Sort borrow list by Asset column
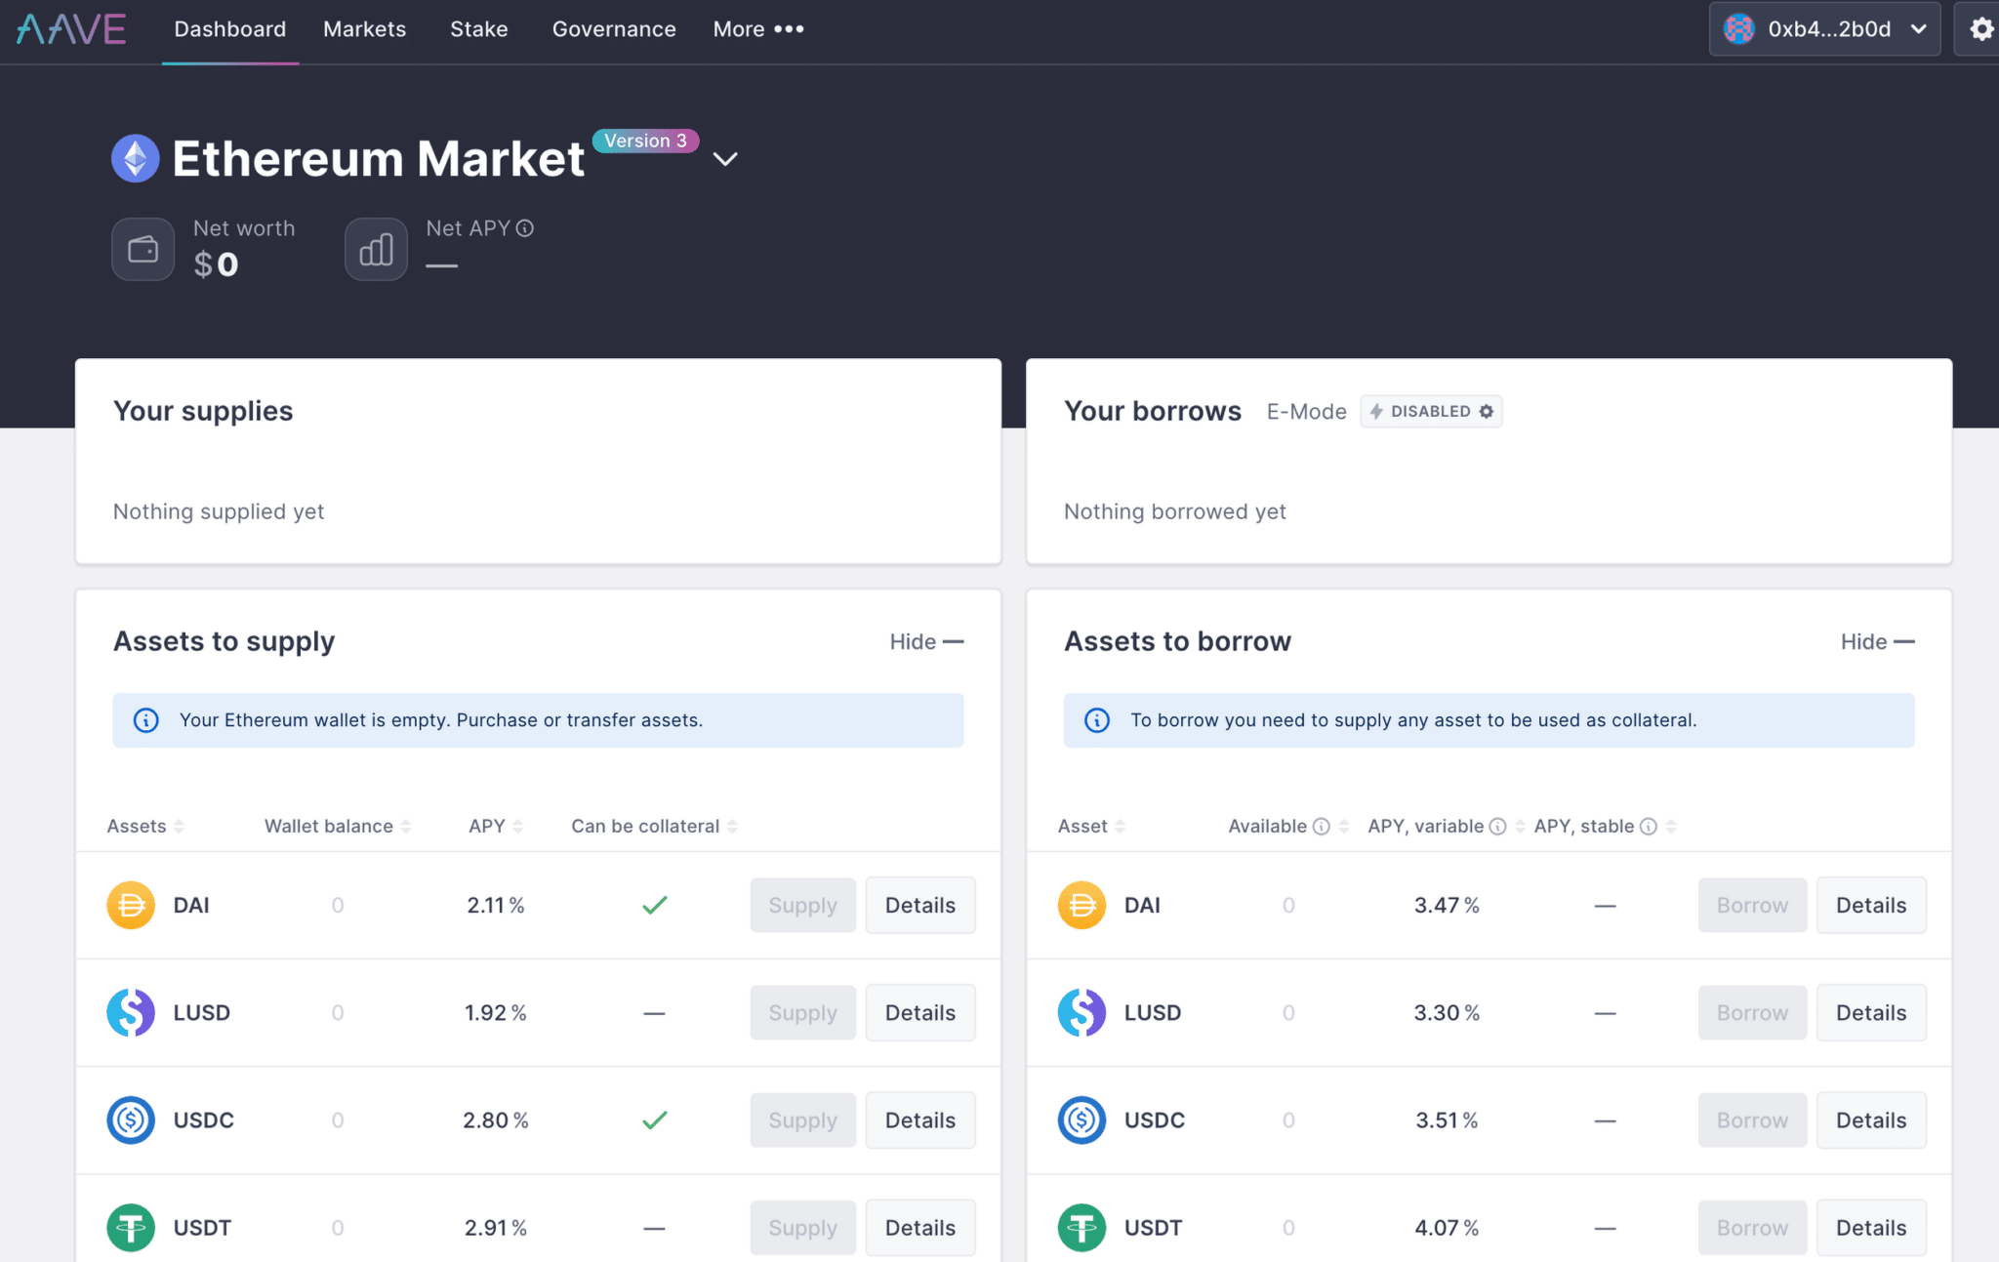The image size is (1999, 1262). (1091, 827)
